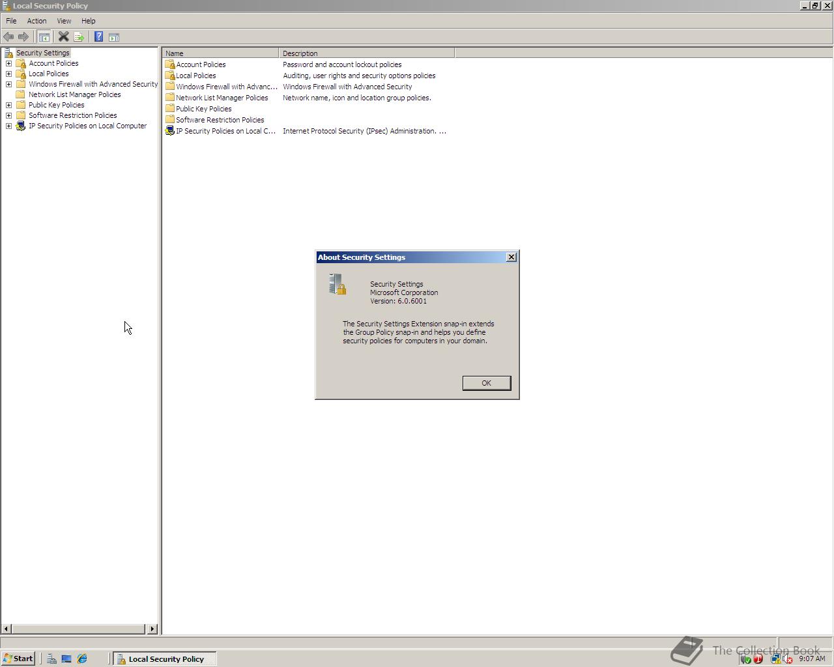Click Local Policies folder icon in list pane
834x667 pixels.
(x=170, y=76)
